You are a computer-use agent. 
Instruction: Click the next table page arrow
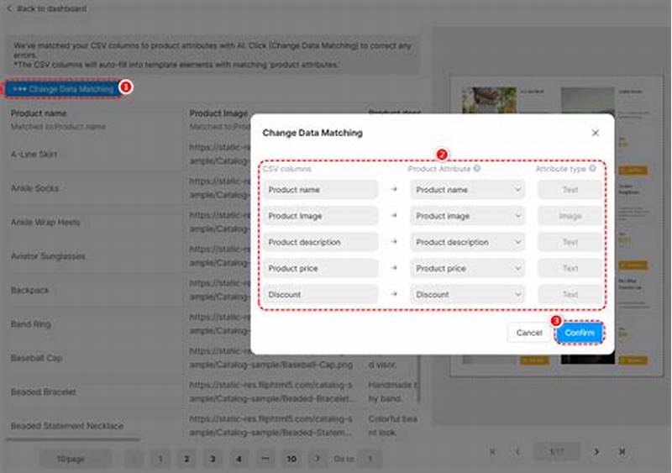coord(318,459)
